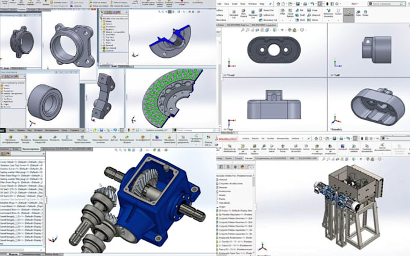
Task: Click the Rebuild traffic-light icon in the part window
Action: point(327,4)
